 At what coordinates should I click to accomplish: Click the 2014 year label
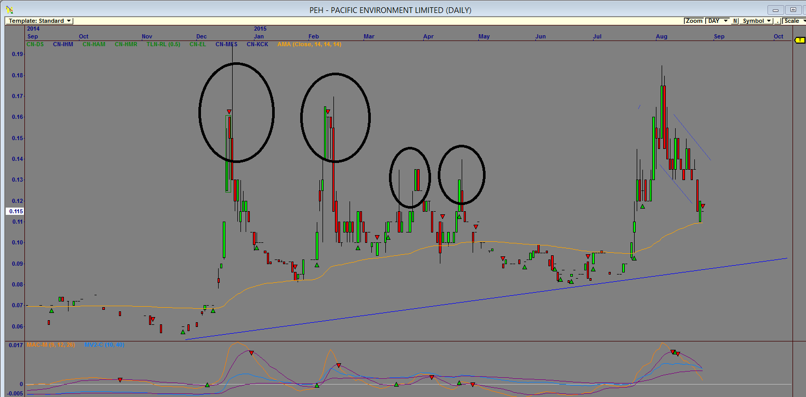click(x=33, y=29)
